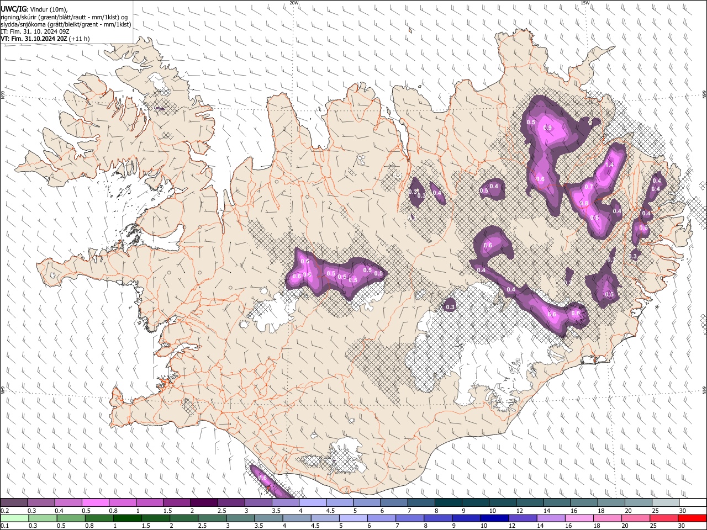Click the light pink 16 rain scale swatch

[x=579, y=518]
